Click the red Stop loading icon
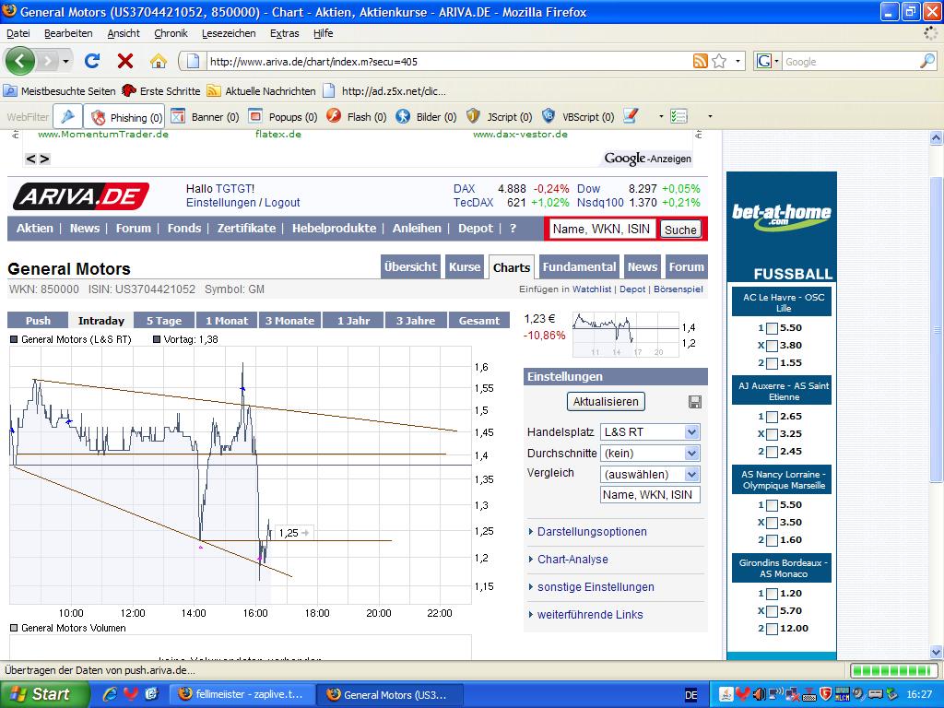Image resolution: width=944 pixels, height=708 pixels. [x=125, y=61]
